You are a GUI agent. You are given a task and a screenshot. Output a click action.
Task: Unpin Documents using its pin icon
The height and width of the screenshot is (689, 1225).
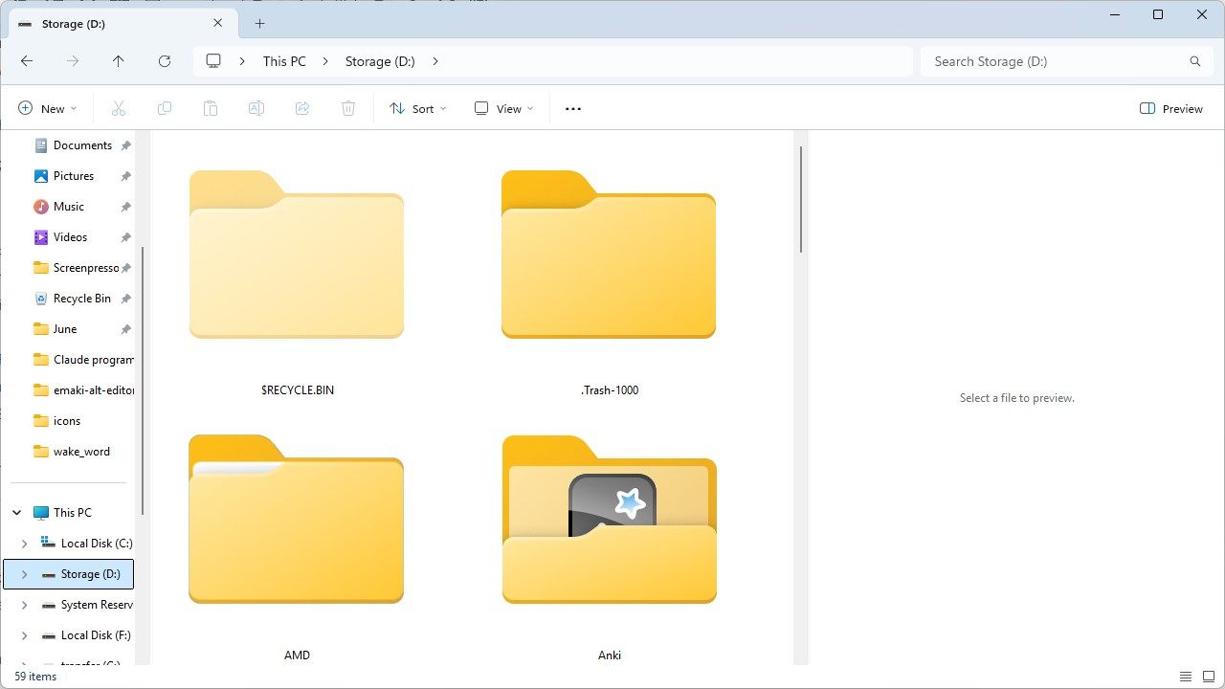click(125, 145)
